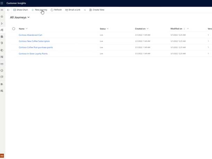
Task: Toggle the hamburger navigation menu
Action: coord(2,10)
